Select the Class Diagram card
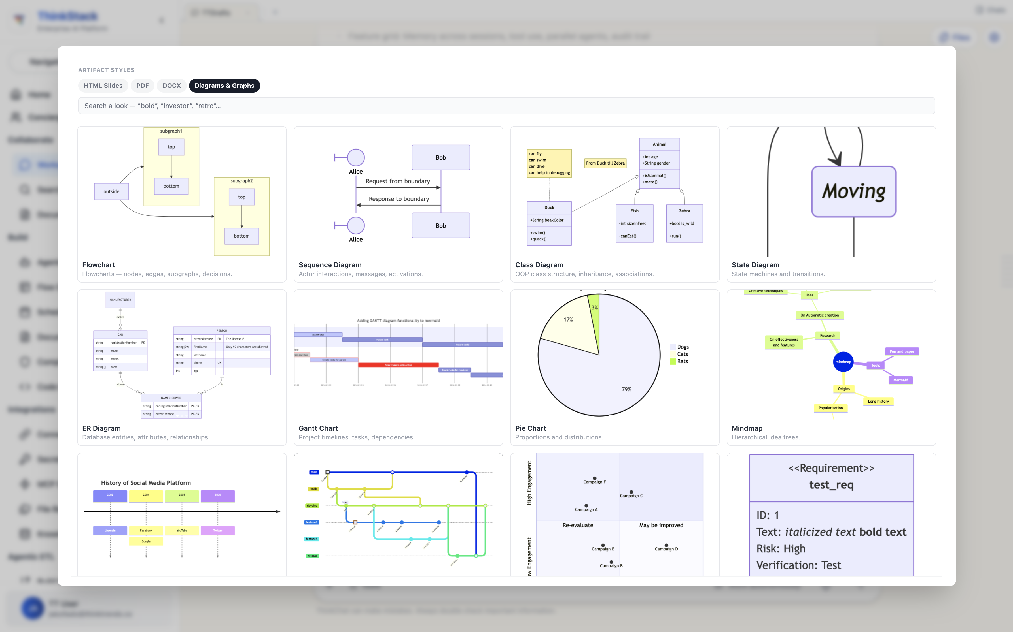This screenshot has height=632, width=1013. [x=615, y=204]
